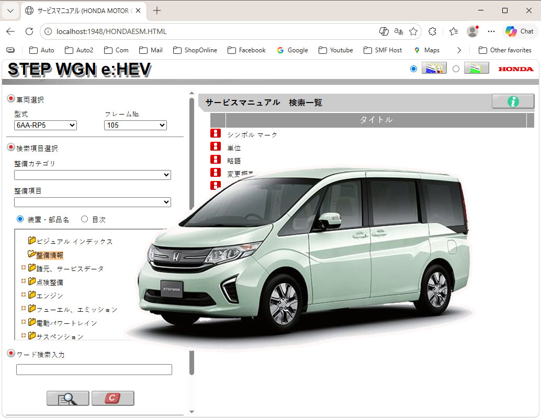Click open folder icon of 整備情報
The image size is (541, 419).
pyautogui.click(x=32, y=254)
